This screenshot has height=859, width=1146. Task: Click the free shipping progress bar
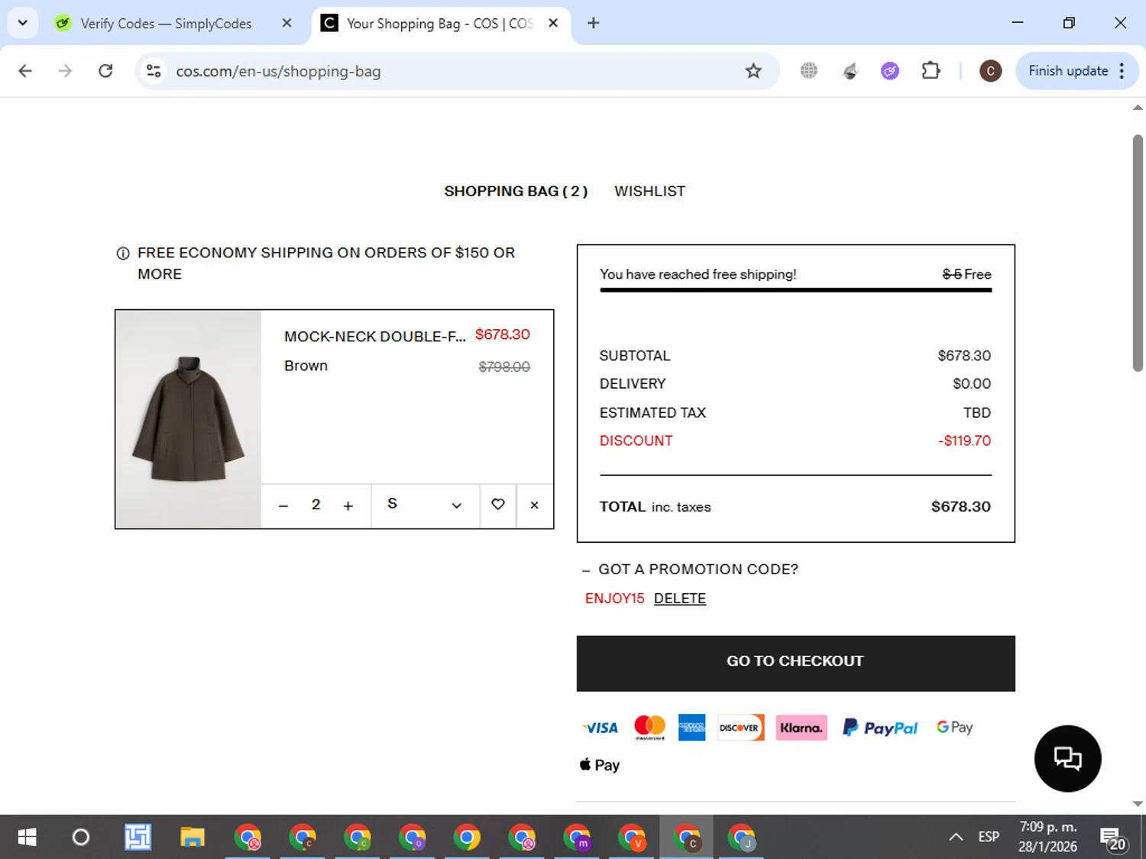795,290
